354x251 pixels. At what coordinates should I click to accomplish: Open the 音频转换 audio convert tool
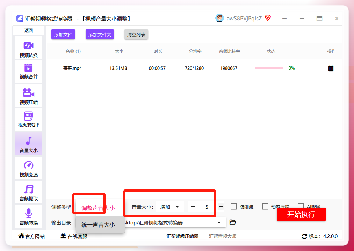28,216
